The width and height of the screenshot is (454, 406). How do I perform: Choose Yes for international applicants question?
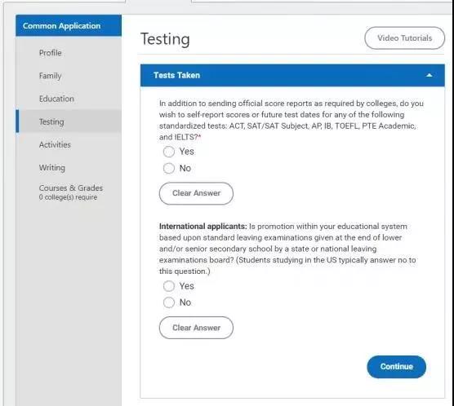[169, 286]
